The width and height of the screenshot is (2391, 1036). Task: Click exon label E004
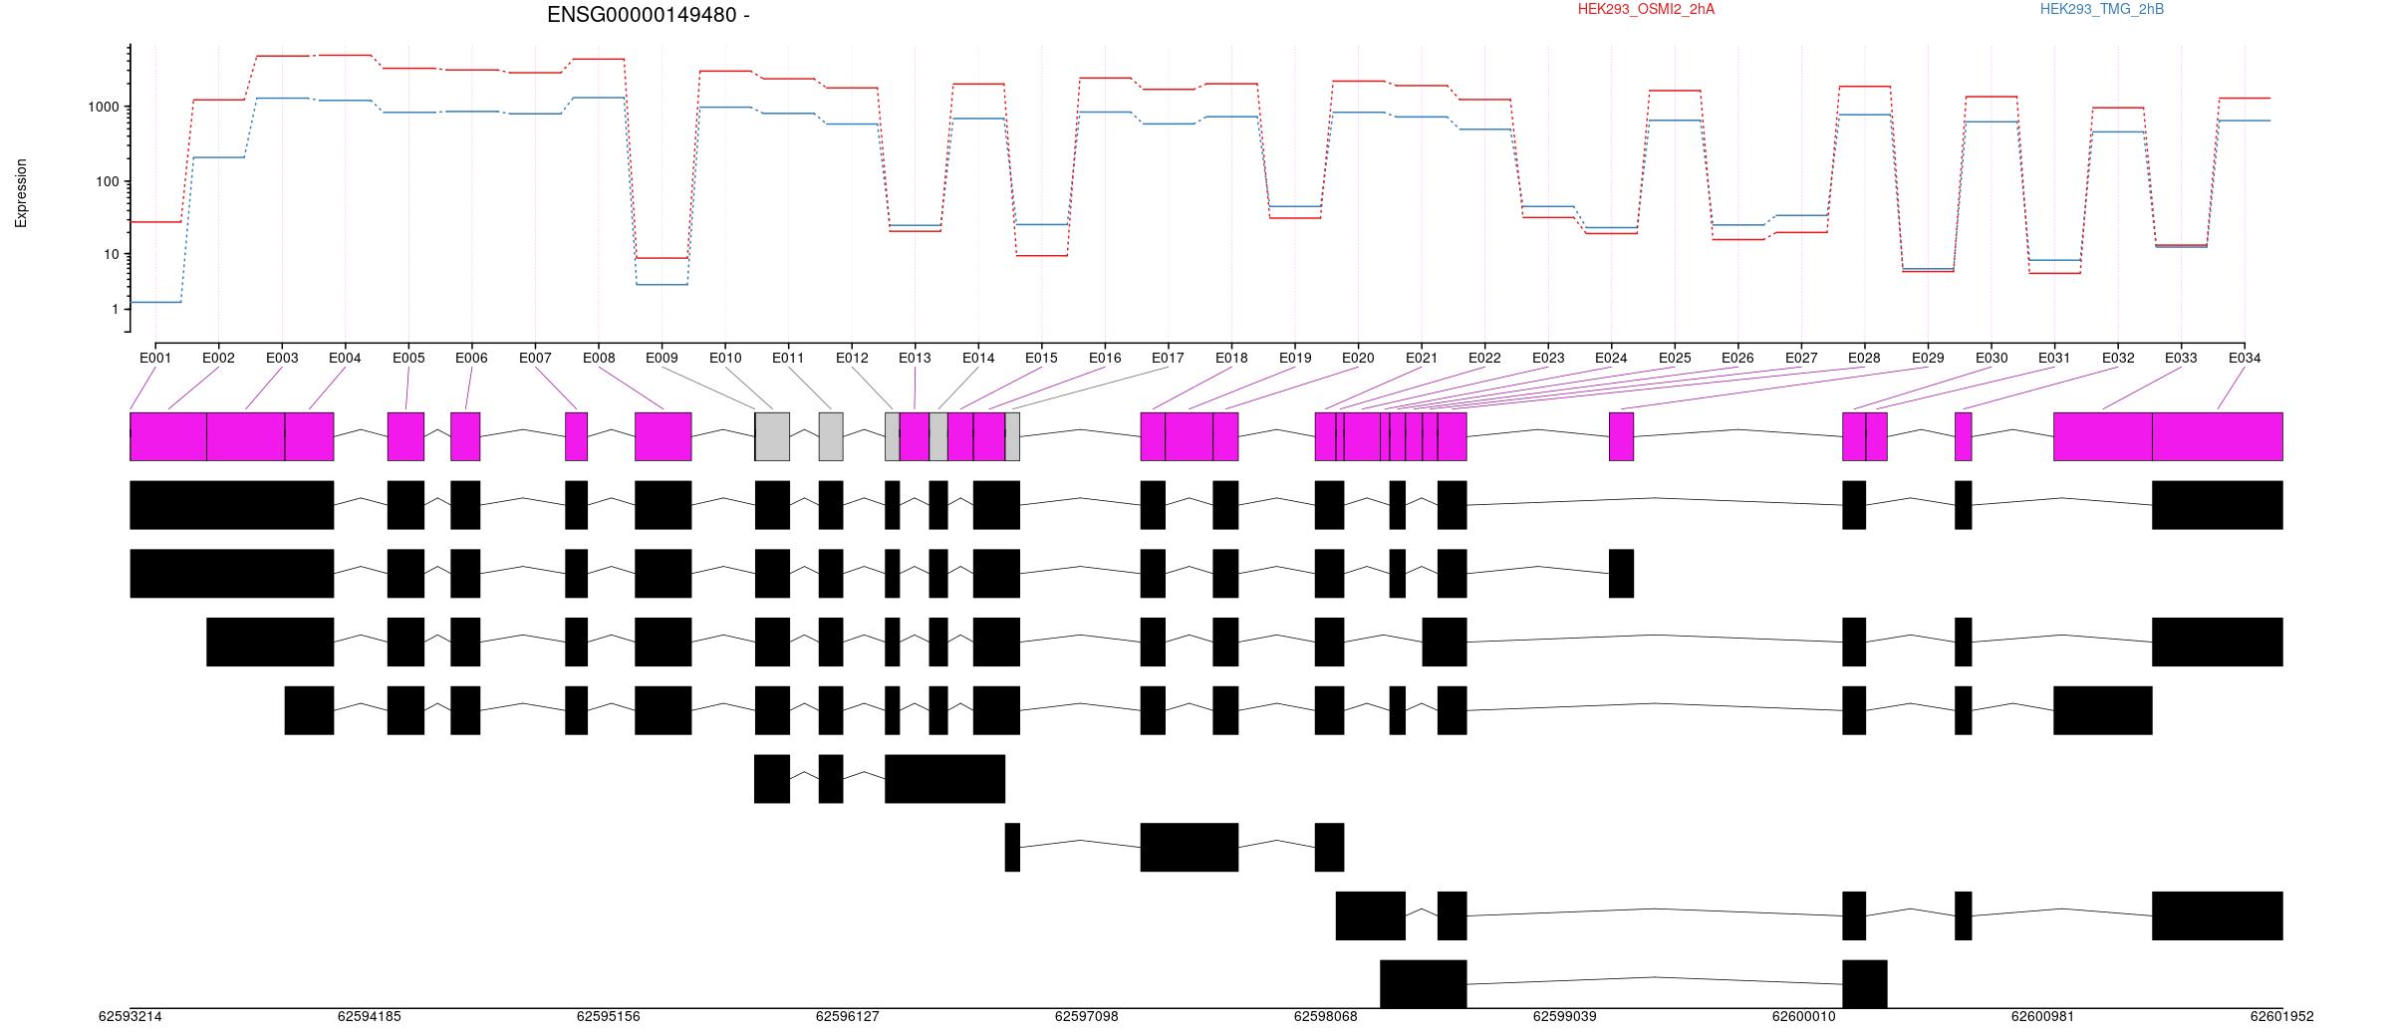[345, 358]
